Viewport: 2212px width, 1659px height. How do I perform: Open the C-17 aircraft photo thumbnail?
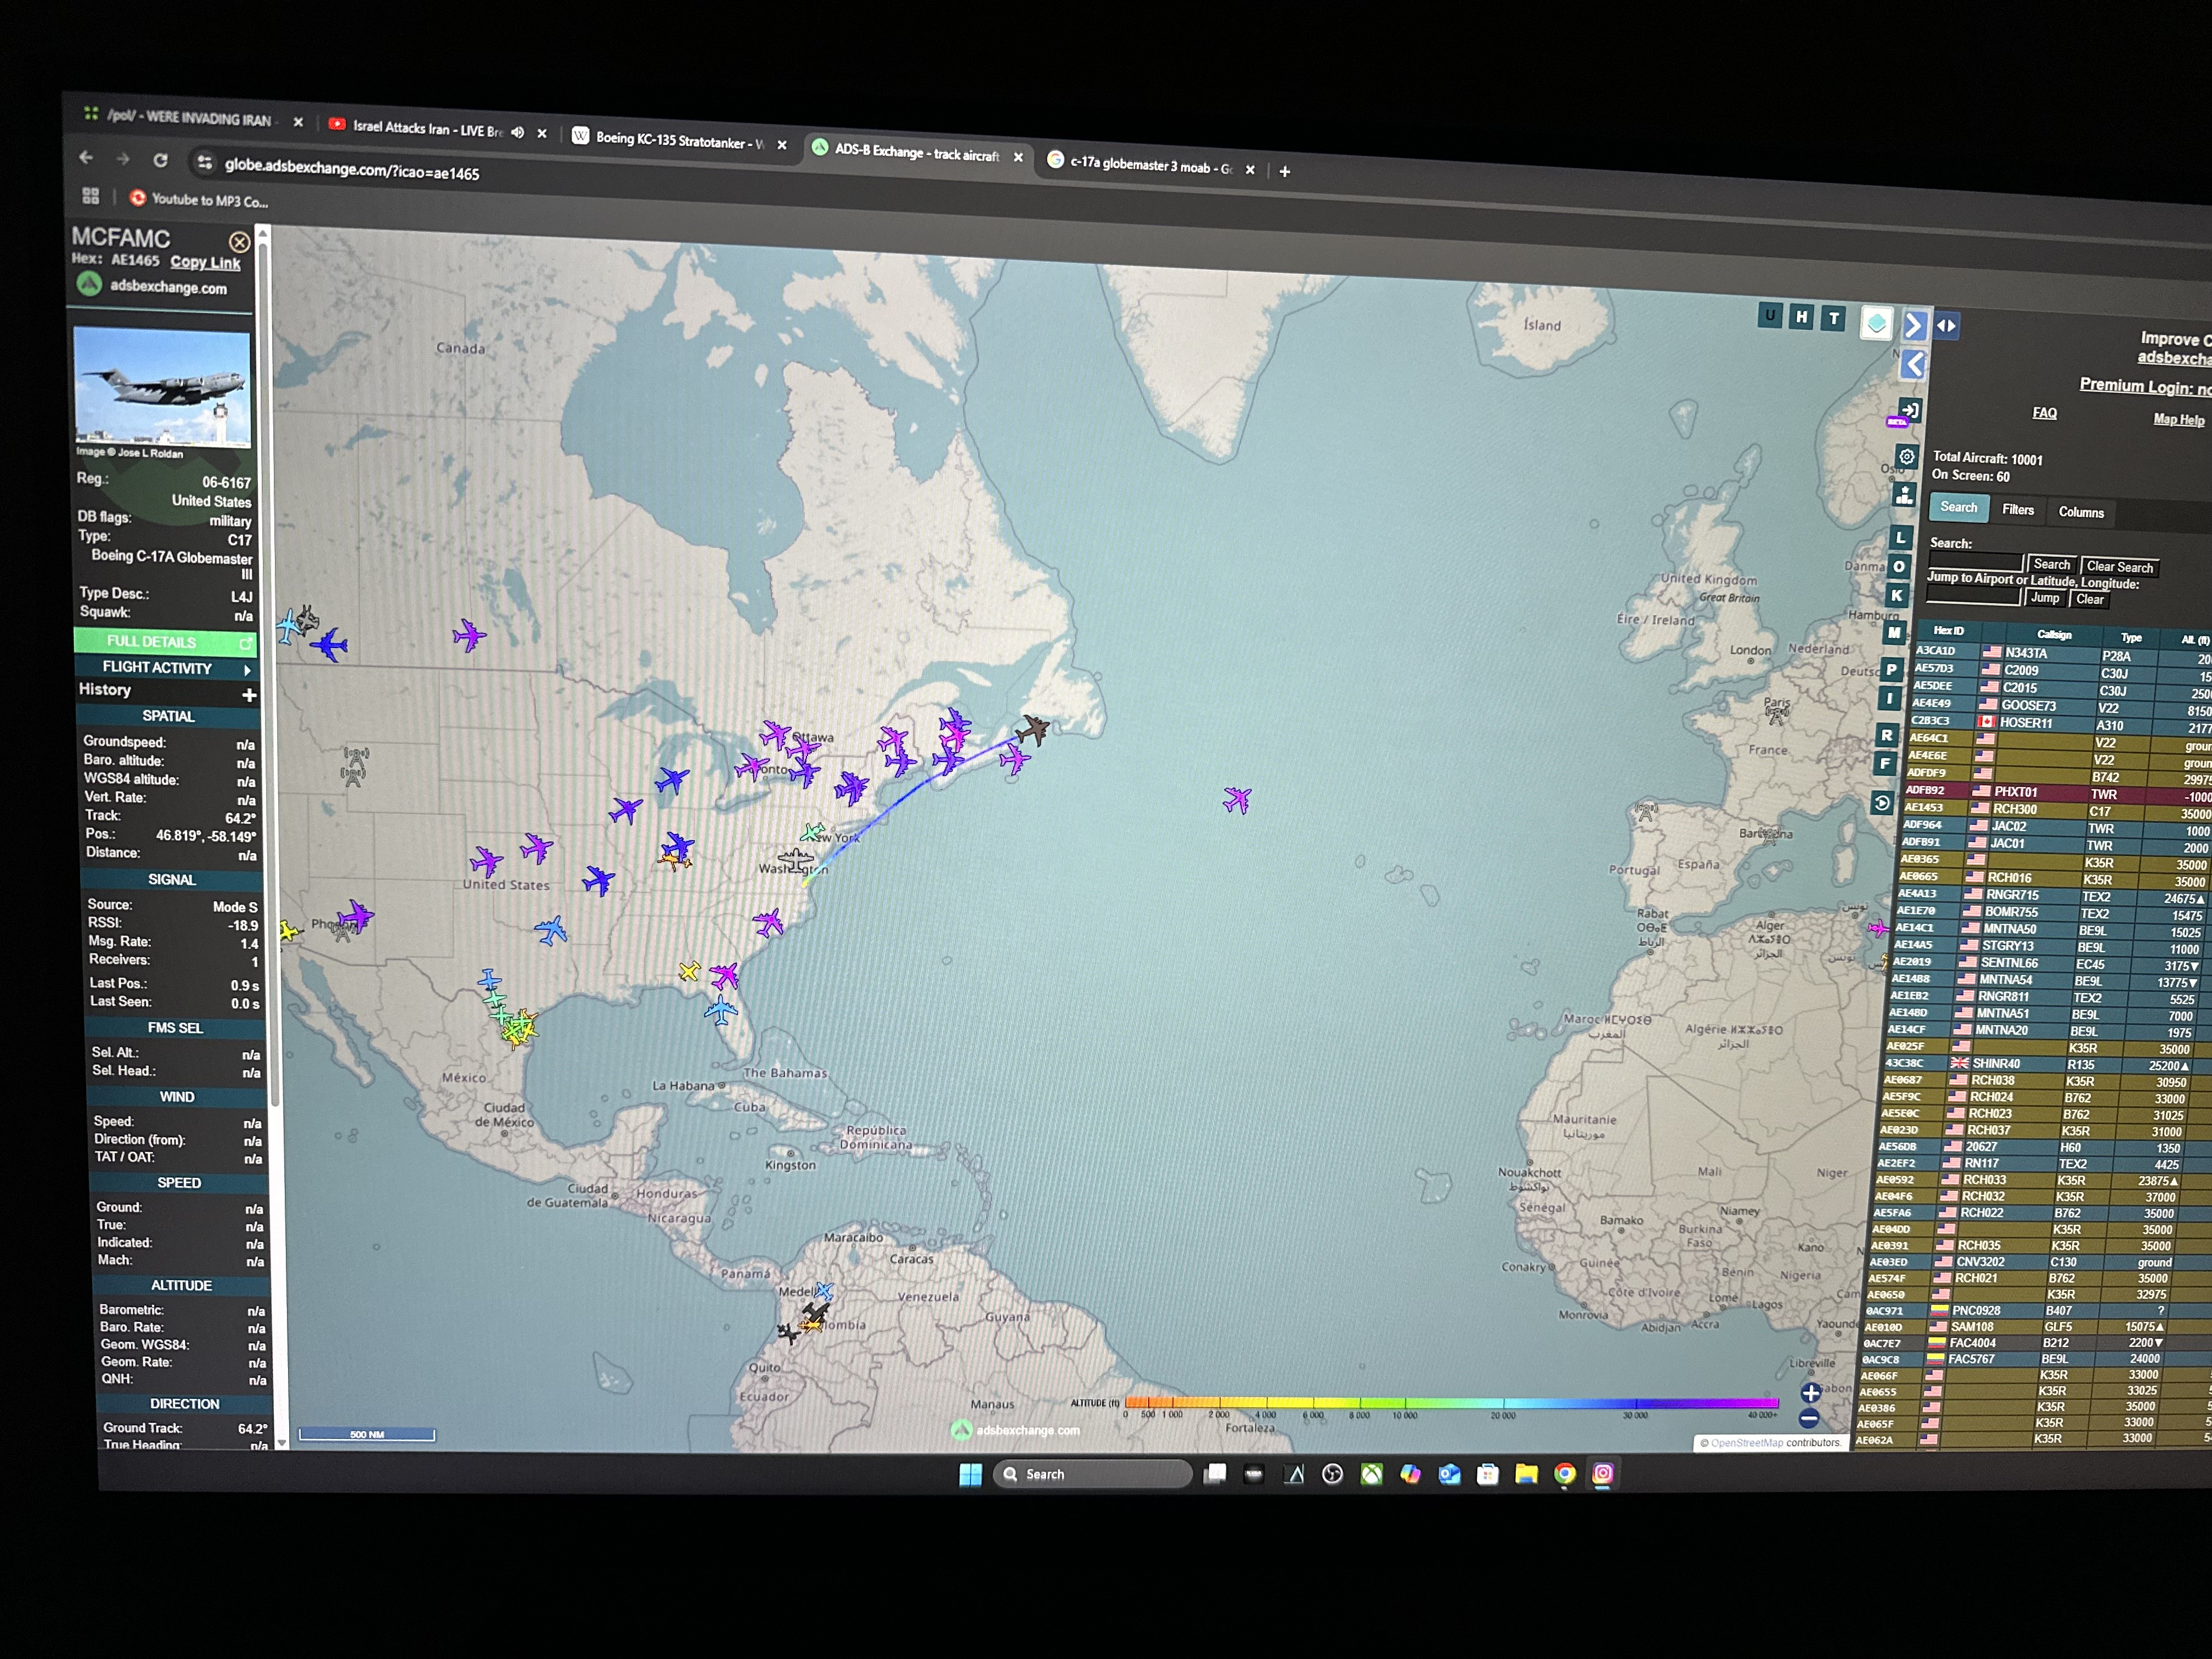click(x=162, y=388)
